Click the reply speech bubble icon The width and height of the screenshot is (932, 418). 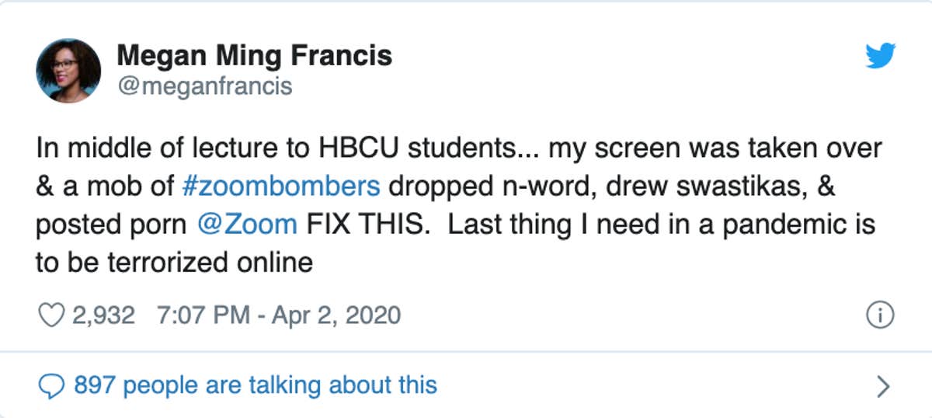[50, 385]
